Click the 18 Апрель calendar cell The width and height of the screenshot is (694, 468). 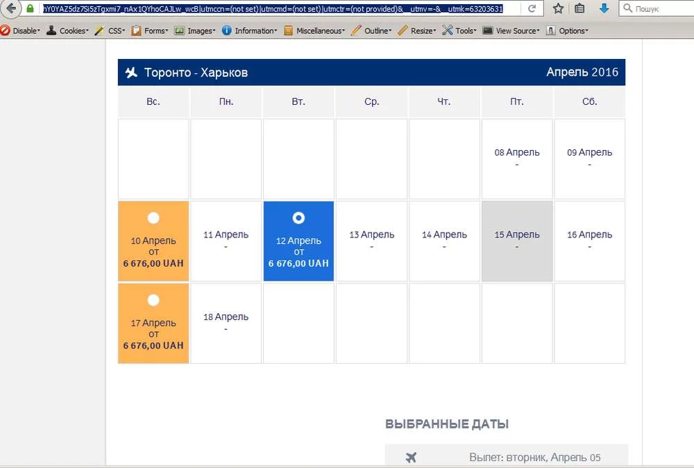(226, 323)
